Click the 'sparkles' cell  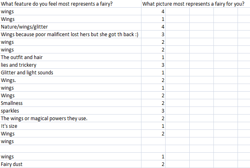(x=70, y=111)
